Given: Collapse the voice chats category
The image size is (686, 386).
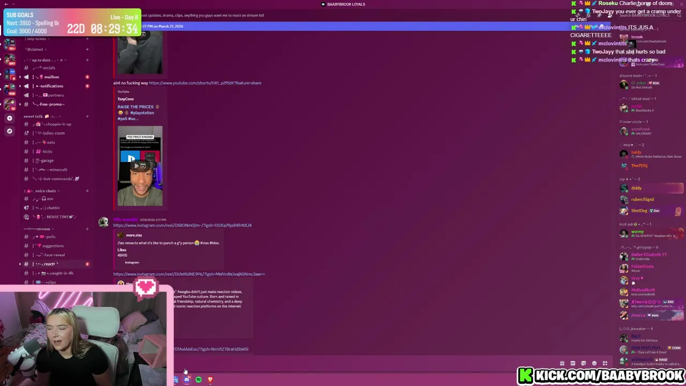Looking at the screenshot, I should tap(43, 191).
